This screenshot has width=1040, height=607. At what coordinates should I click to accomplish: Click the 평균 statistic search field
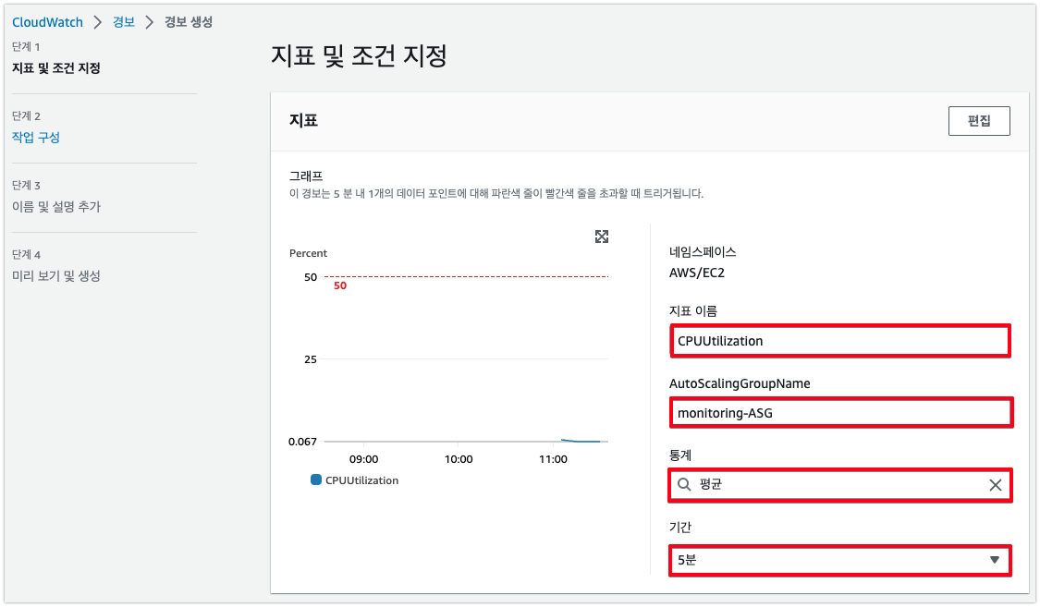click(x=839, y=485)
